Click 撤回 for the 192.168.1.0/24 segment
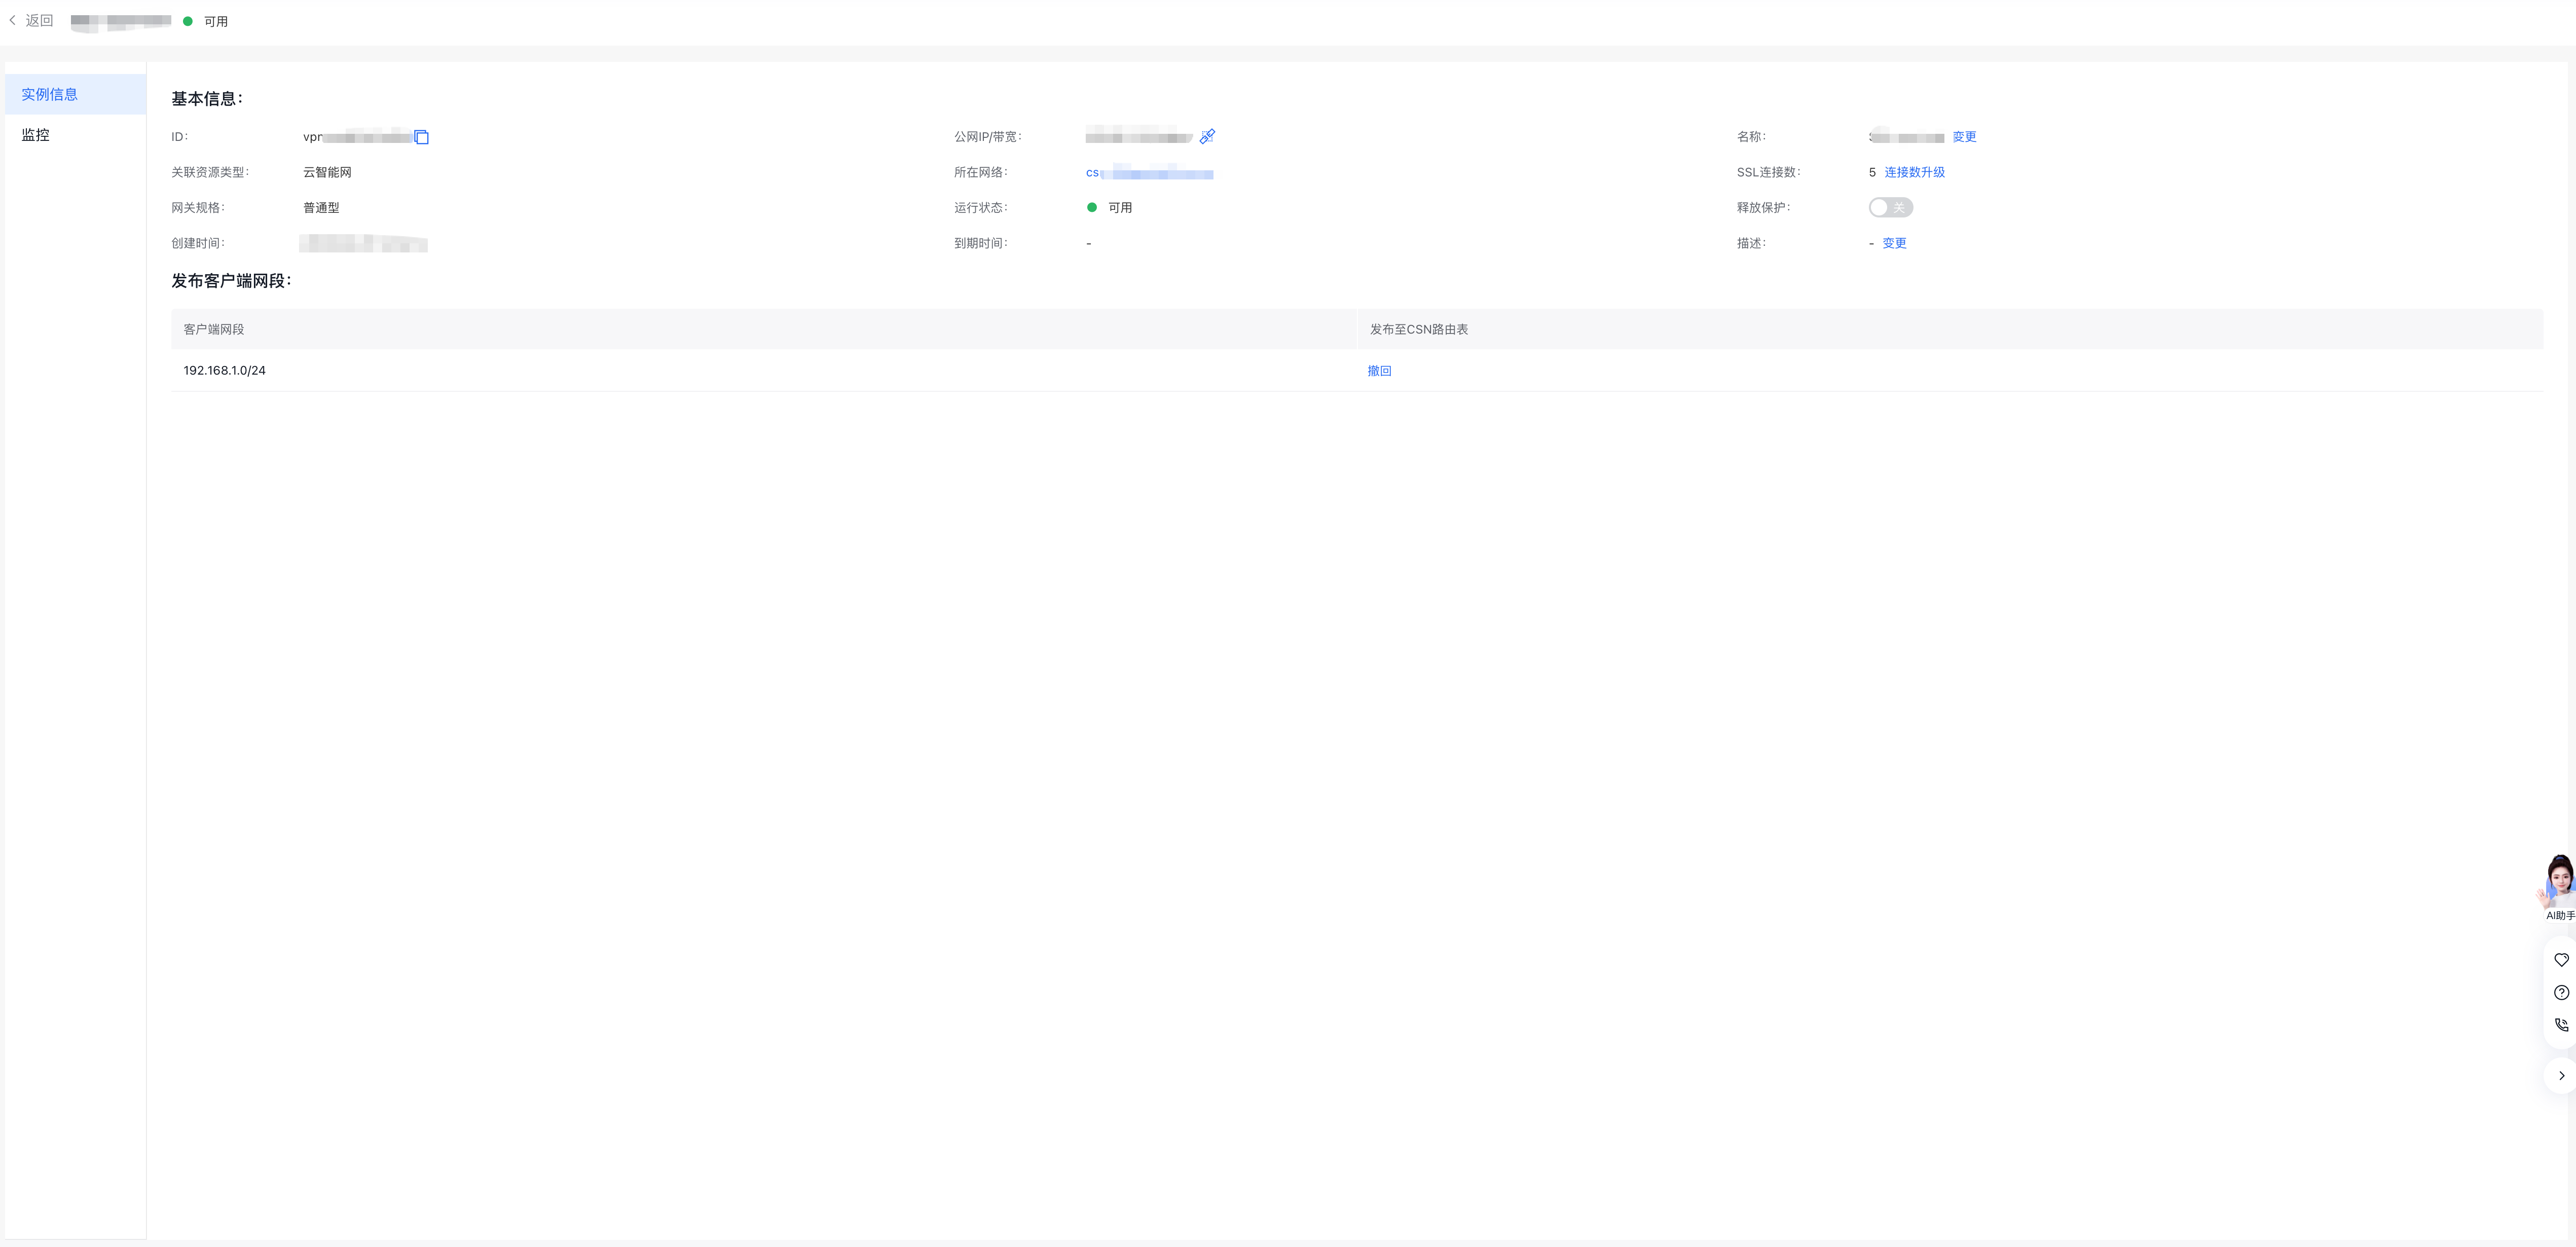 [x=1379, y=371]
